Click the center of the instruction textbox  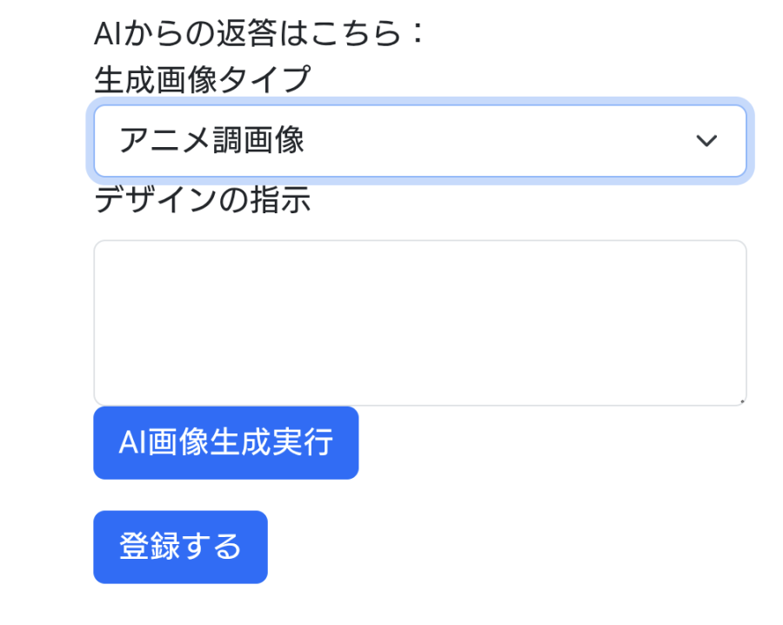[x=420, y=322]
